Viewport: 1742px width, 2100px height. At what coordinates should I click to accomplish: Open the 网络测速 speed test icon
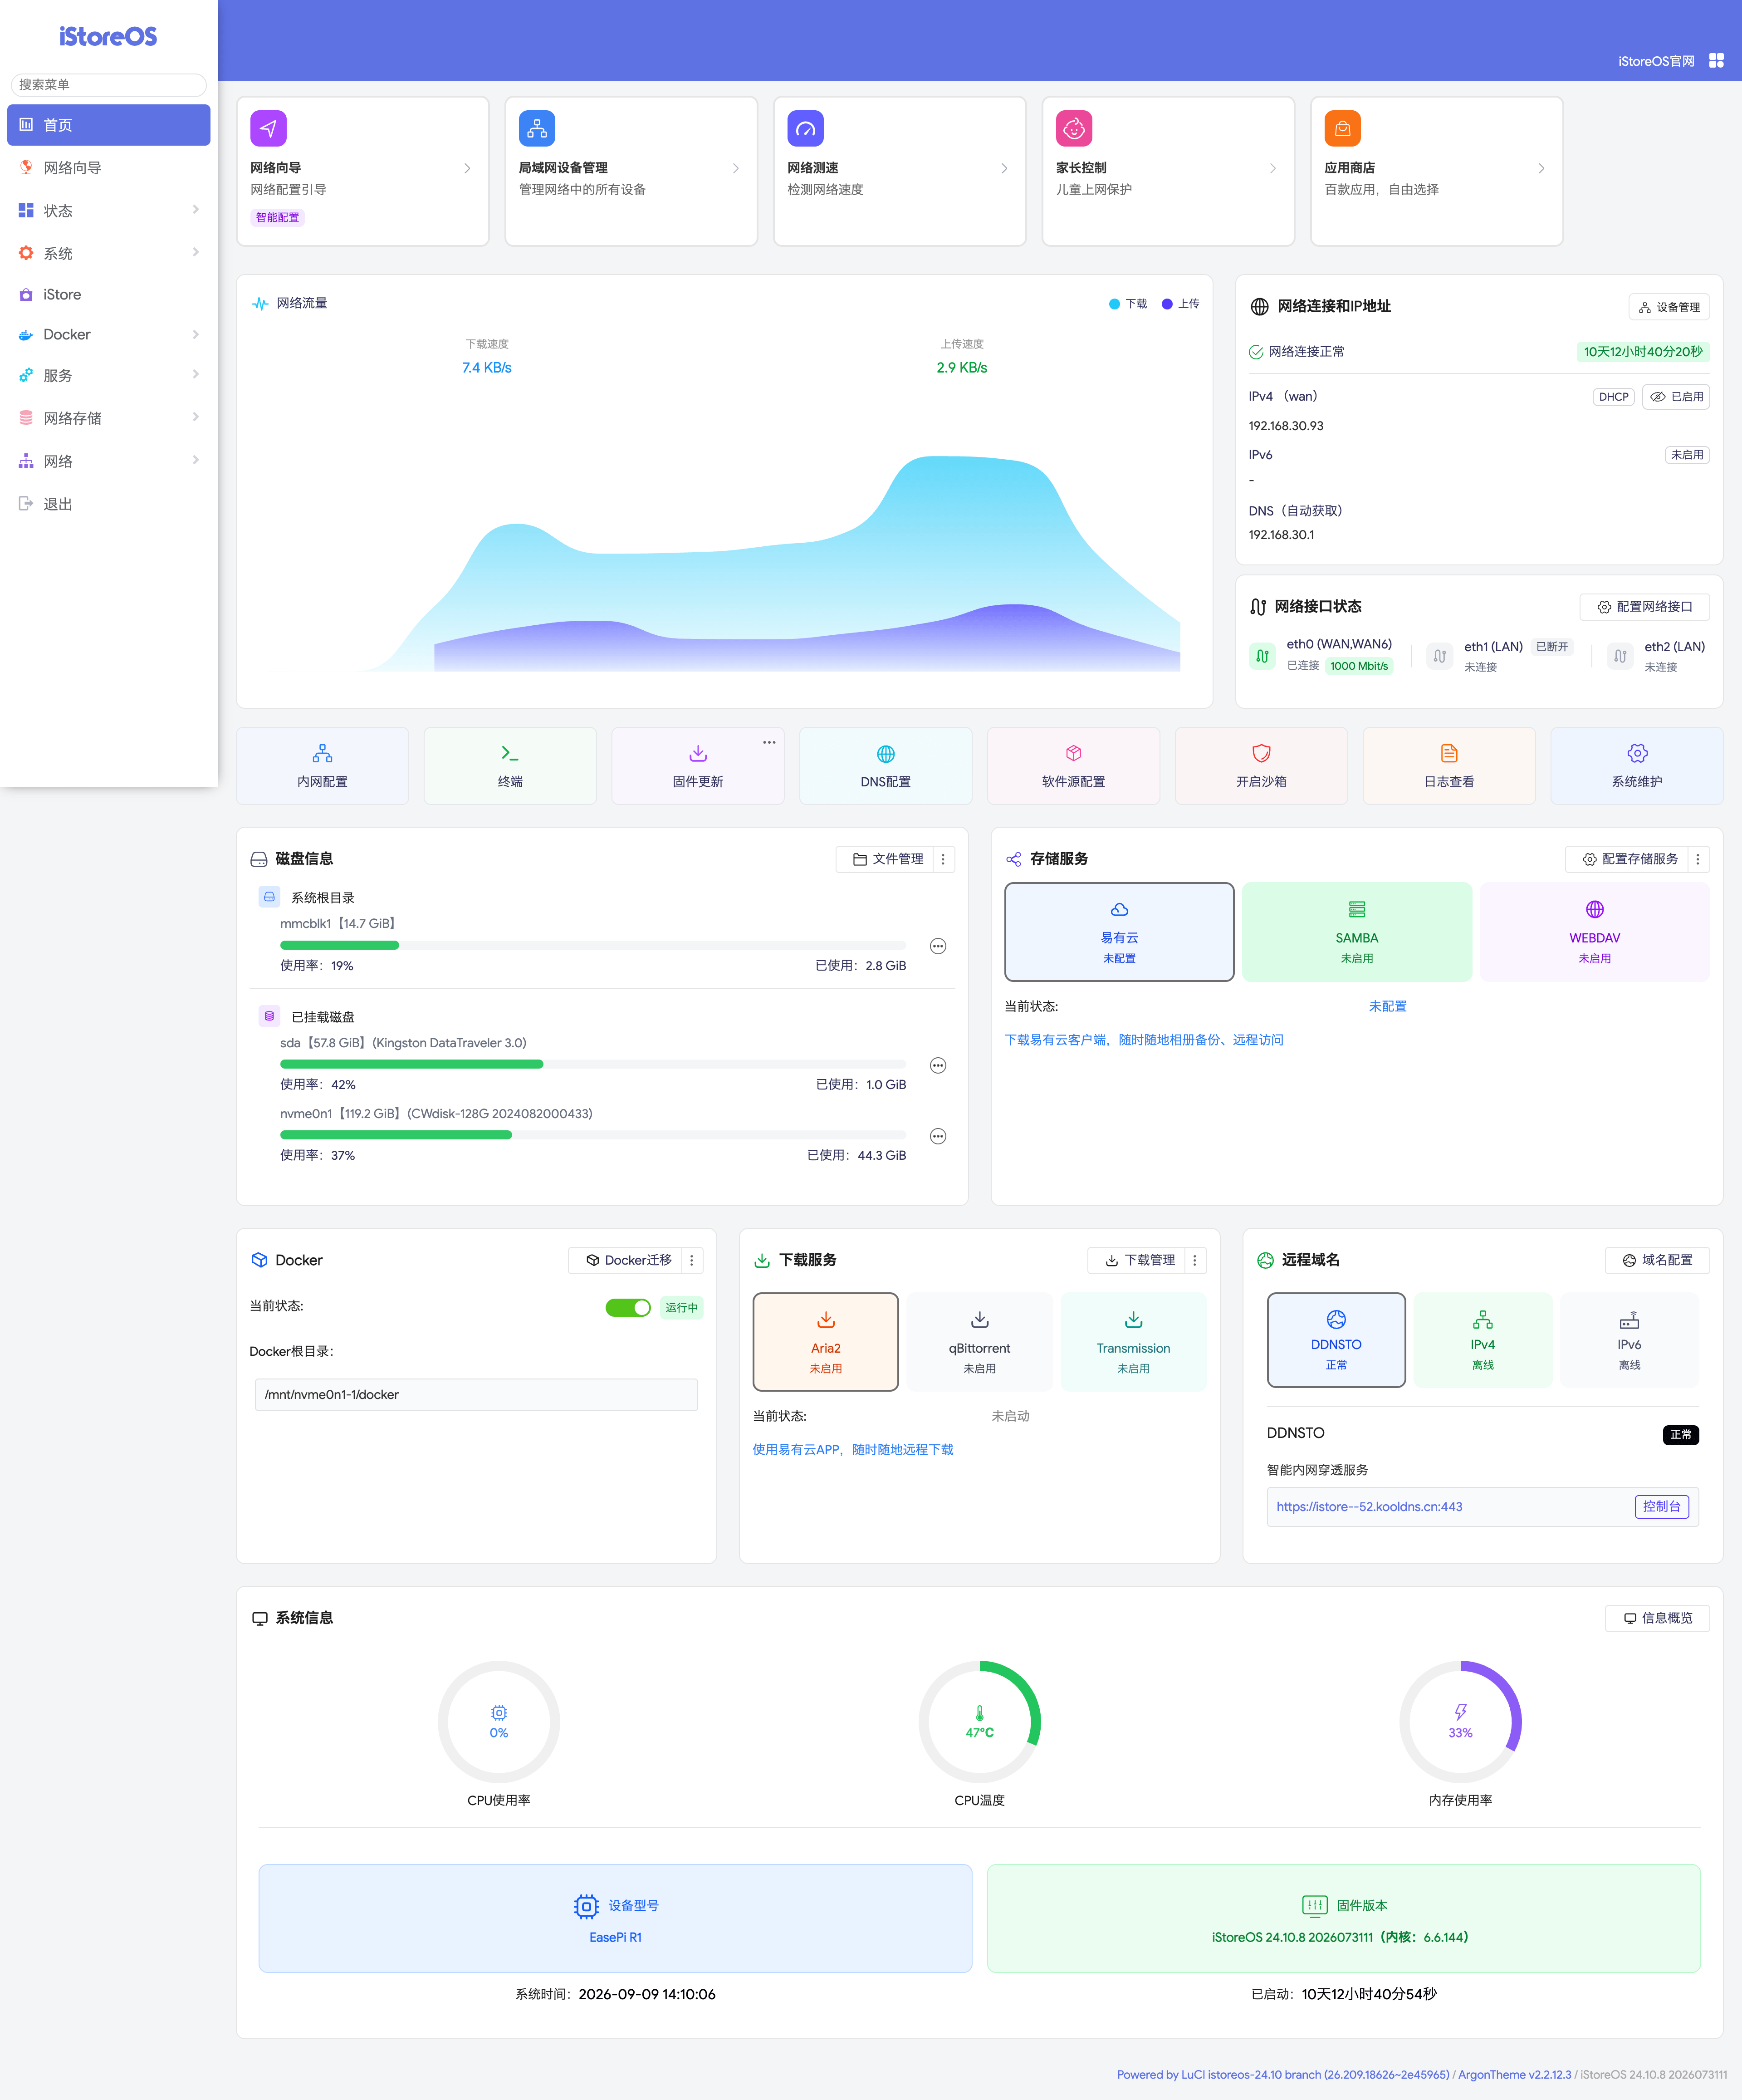pyautogui.click(x=805, y=128)
